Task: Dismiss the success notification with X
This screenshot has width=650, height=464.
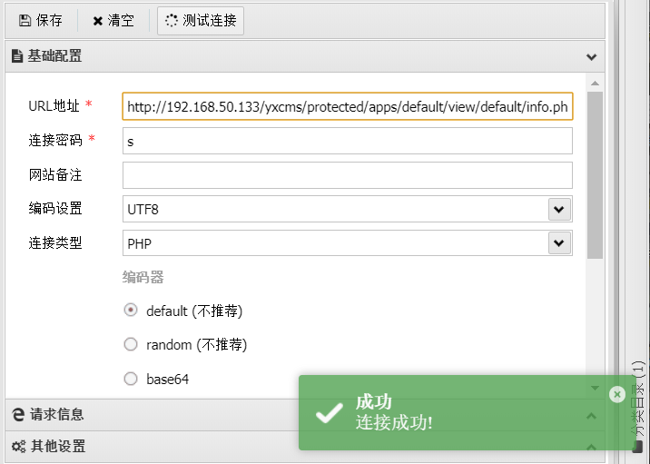Action: (x=616, y=394)
